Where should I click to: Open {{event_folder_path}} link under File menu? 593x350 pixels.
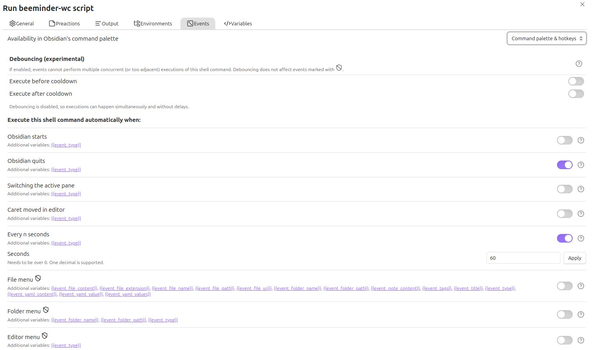pyautogui.click(x=346, y=288)
